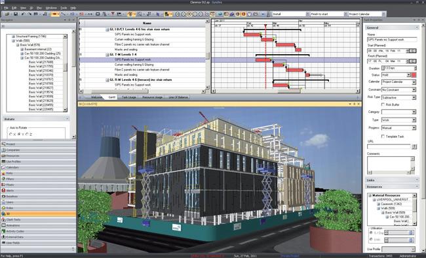Viewport: 426px width, 258px height.
Task: Open the Tools menu
Action: pos(64,8)
